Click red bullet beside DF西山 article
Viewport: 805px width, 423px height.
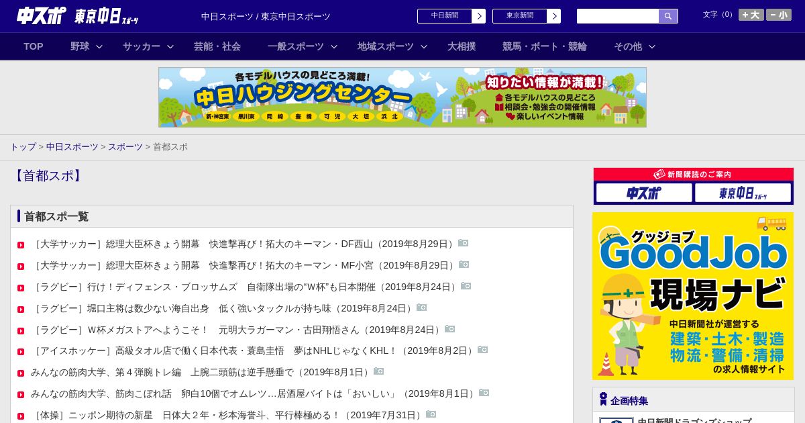21,245
